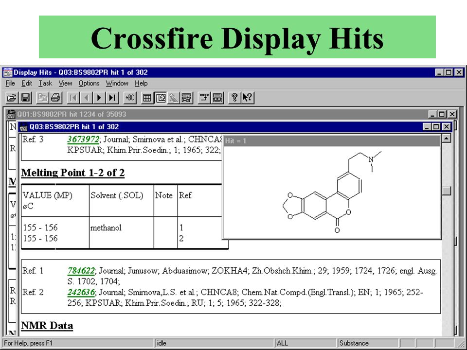Jump to last hit arrow button
Screen dimensions: 467x350
click(112, 98)
